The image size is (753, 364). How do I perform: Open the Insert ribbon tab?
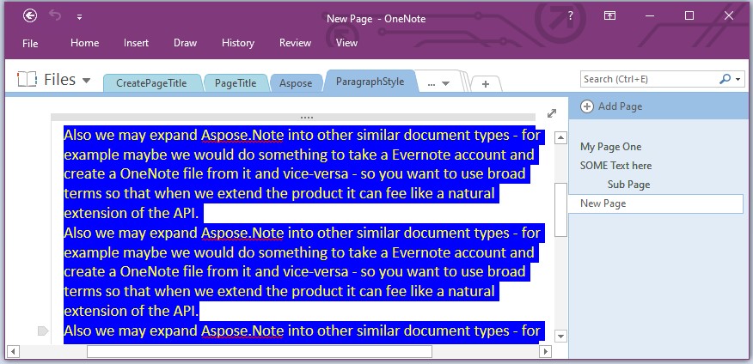click(136, 43)
